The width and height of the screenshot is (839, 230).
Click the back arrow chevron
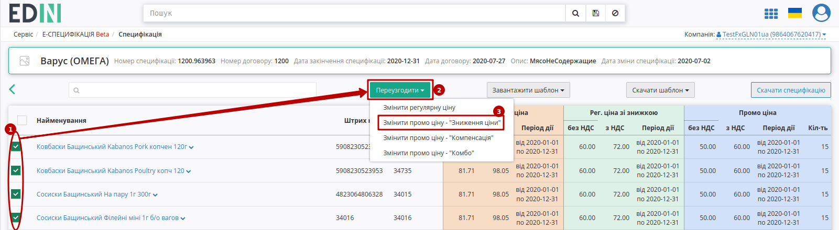(12, 89)
